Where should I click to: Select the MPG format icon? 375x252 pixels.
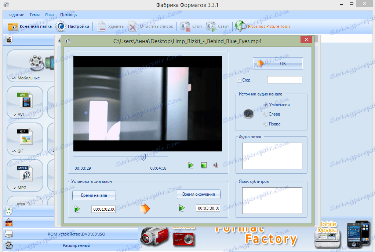click(25, 176)
